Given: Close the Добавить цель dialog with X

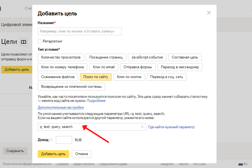Looking at the screenshot, I should [209, 13].
